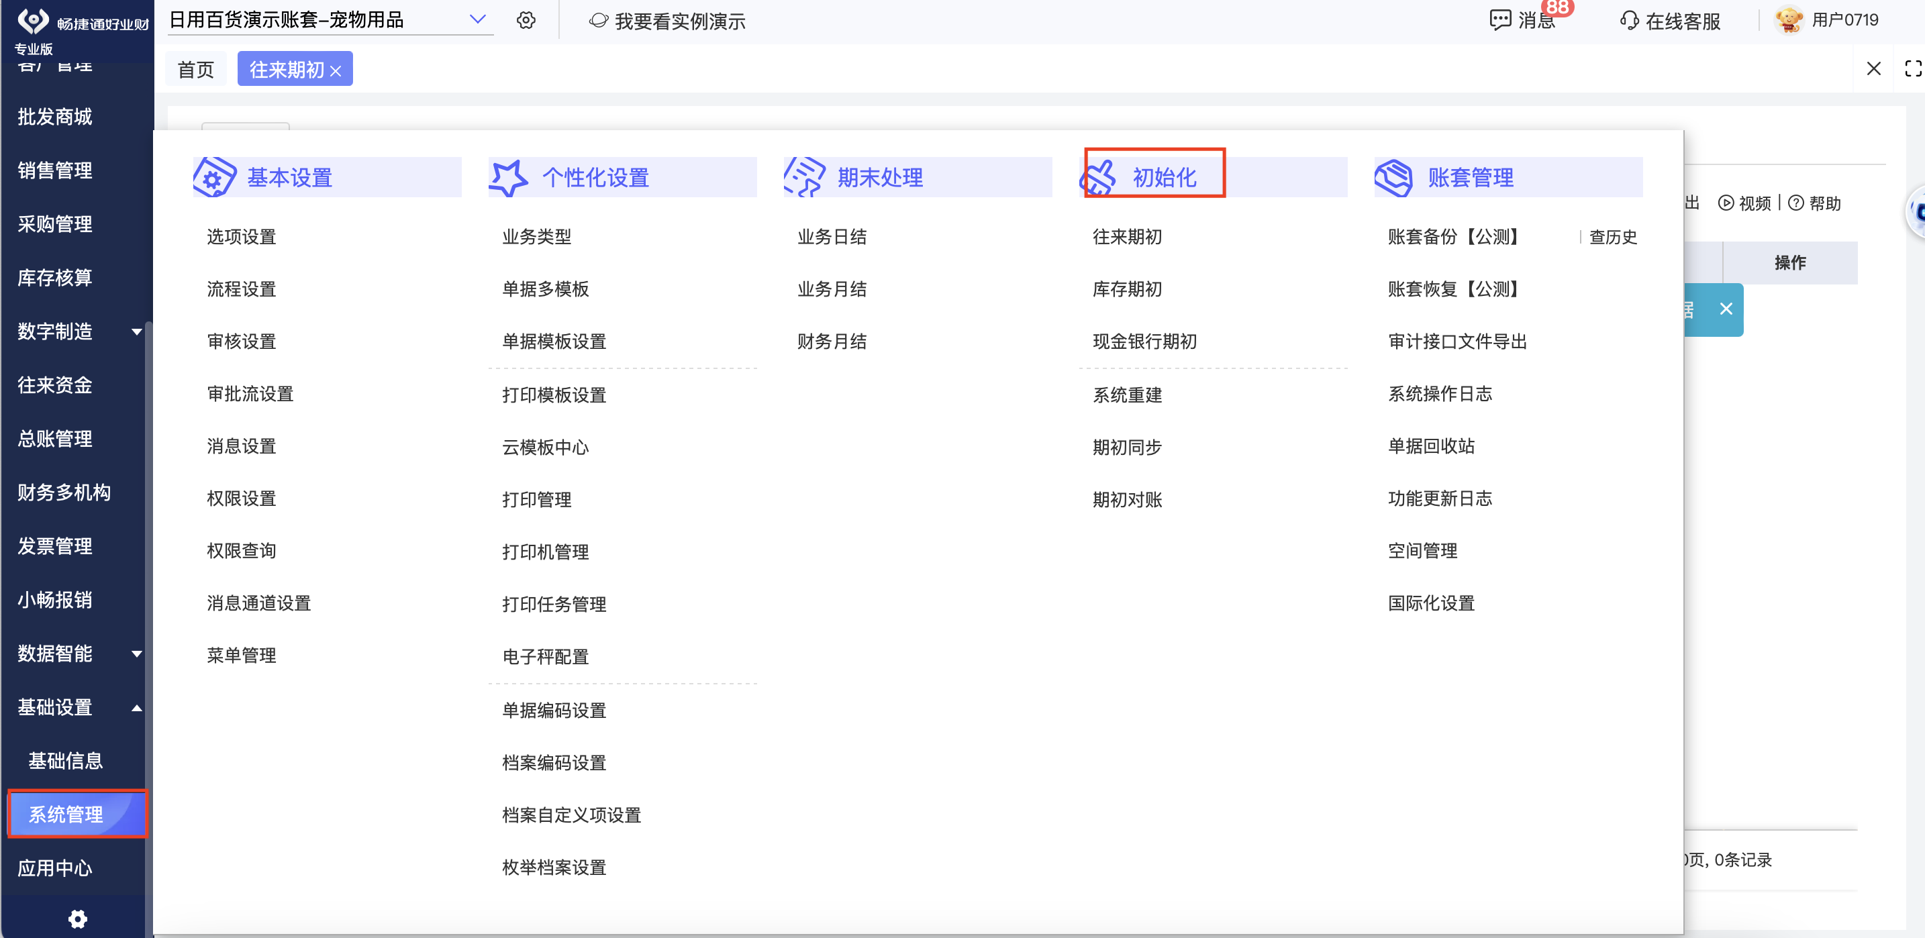Collapse 基础设置 sidebar menu
1925x938 pixels.
pyautogui.click(x=137, y=708)
